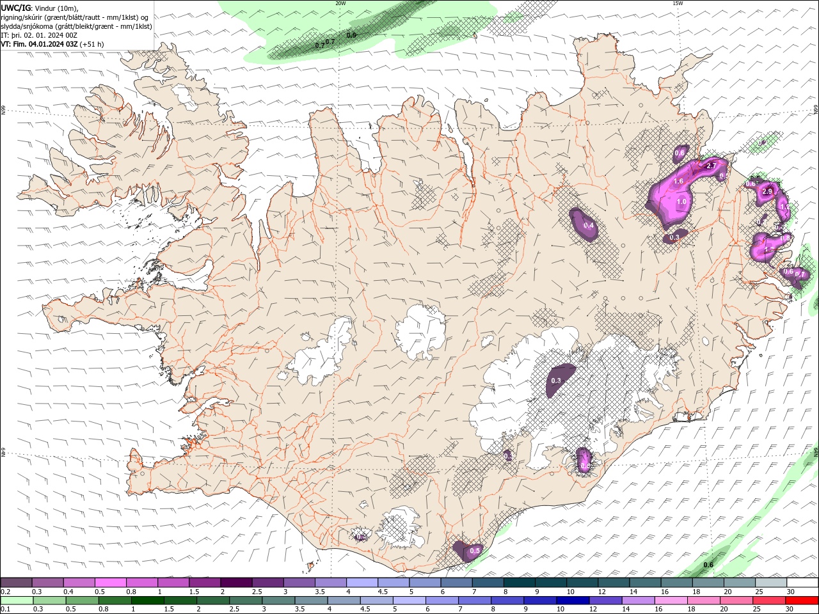Image resolution: width=819 pixels, height=614 pixels.
Task: Click the 1.0 value in bright pink area
Action: [681, 201]
